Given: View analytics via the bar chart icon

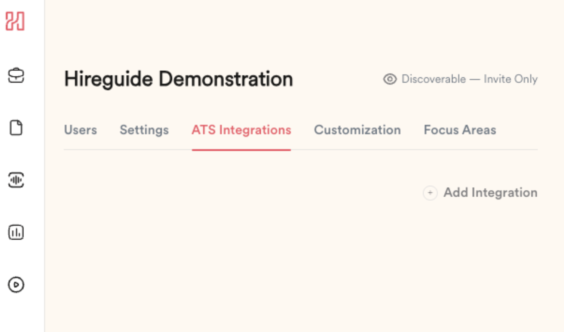Looking at the screenshot, I should (x=16, y=232).
